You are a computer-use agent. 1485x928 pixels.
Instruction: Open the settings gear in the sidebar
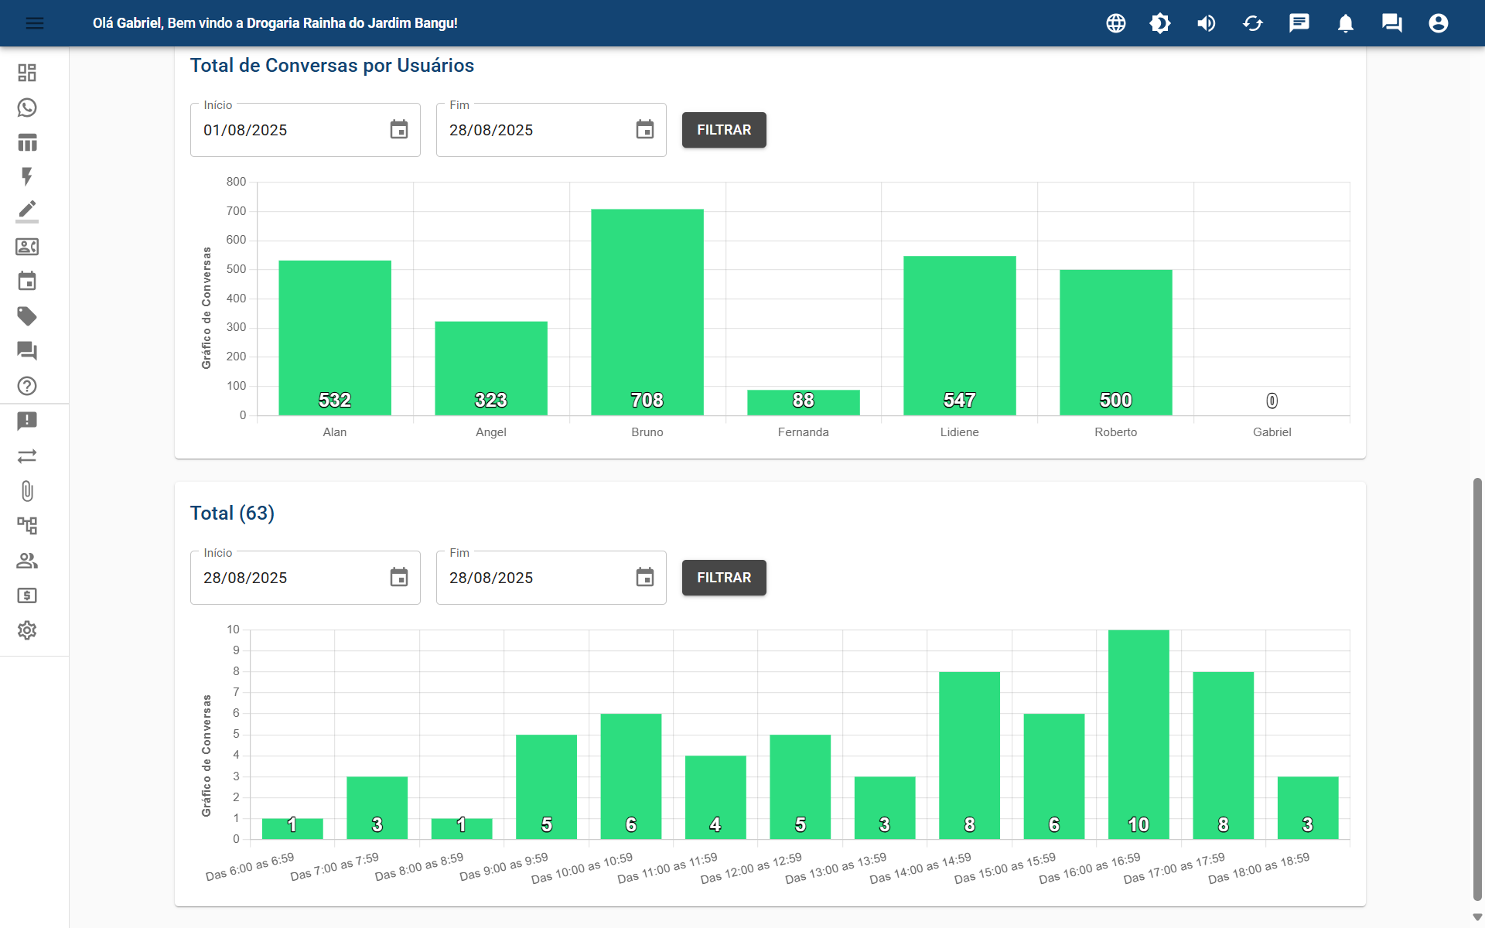point(27,630)
